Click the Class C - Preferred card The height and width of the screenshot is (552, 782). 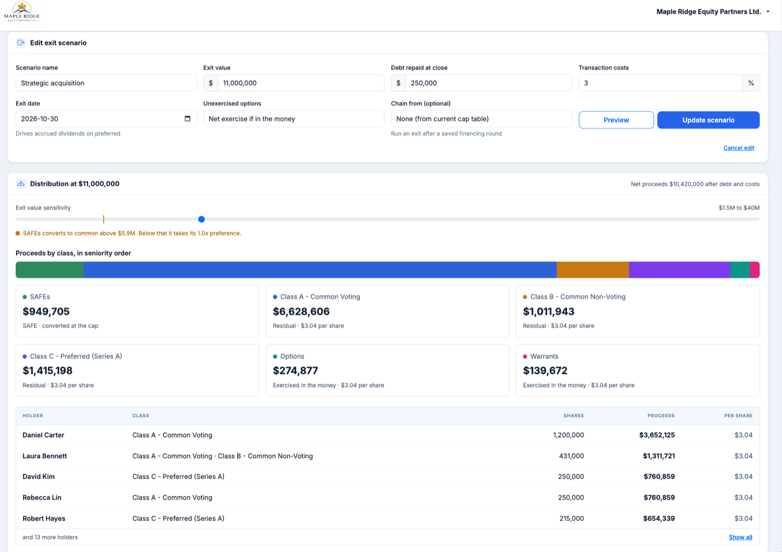[x=137, y=371]
